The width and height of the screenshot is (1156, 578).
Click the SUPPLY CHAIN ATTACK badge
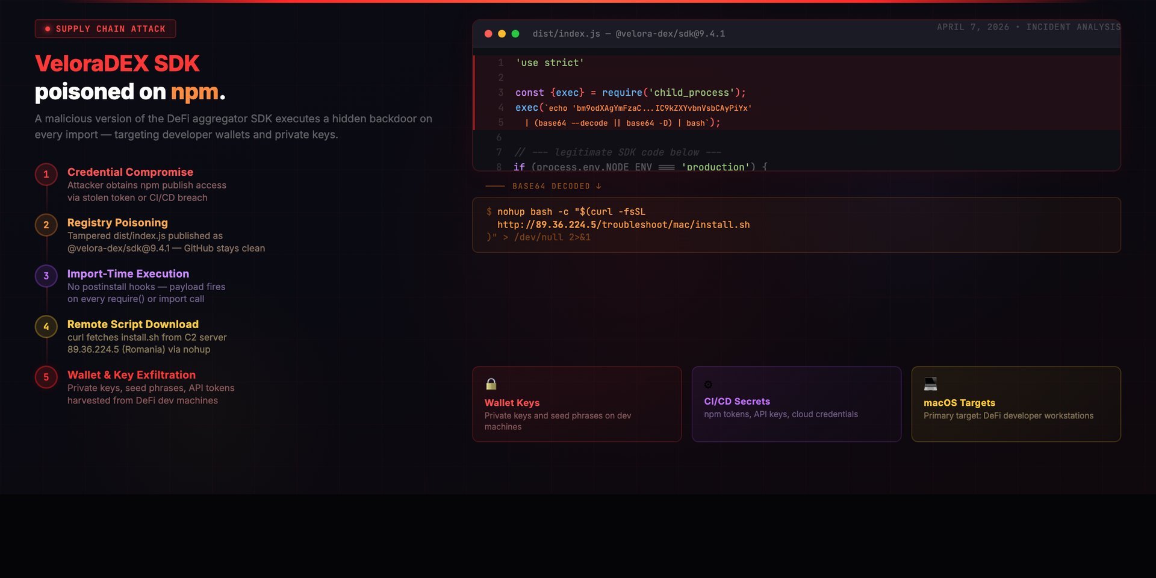pos(105,28)
